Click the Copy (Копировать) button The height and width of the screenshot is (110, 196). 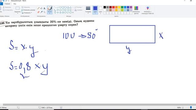(x=8, y=10)
